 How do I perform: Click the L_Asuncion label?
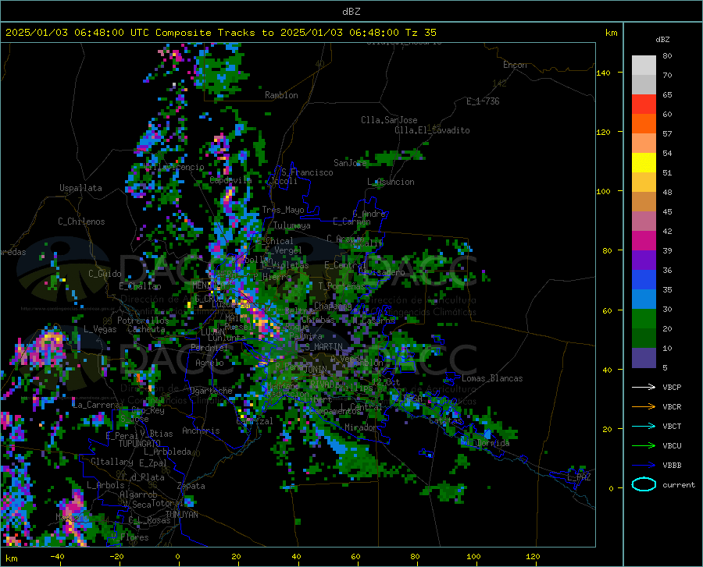pos(391,182)
